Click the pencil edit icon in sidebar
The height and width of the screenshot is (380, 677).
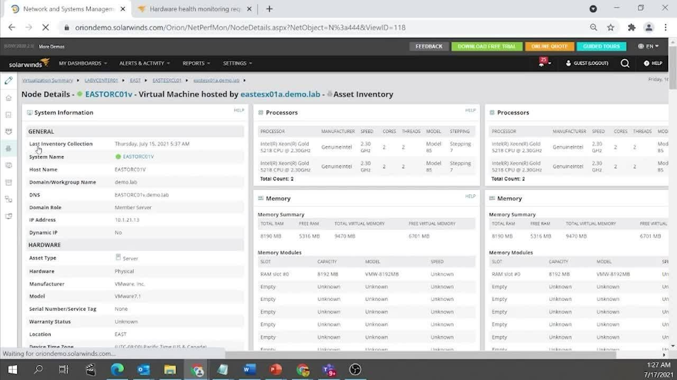(8, 80)
